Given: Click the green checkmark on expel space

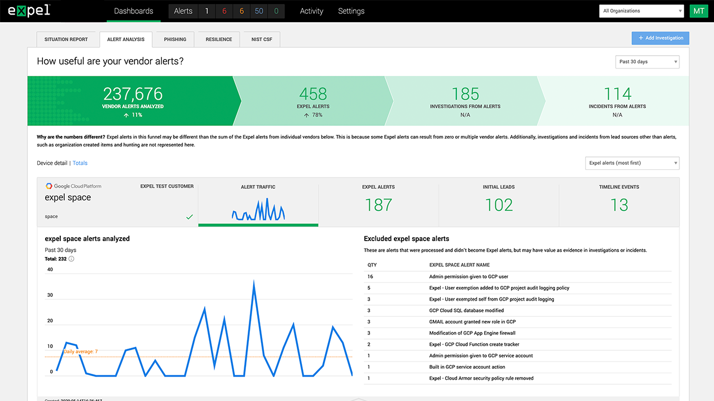Looking at the screenshot, I should pos(189,217).
